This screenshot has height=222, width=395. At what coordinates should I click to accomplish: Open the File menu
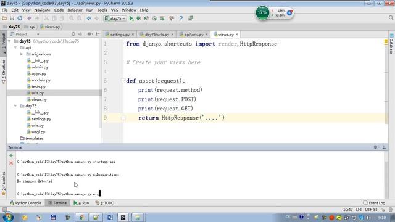tap(4, 10)
